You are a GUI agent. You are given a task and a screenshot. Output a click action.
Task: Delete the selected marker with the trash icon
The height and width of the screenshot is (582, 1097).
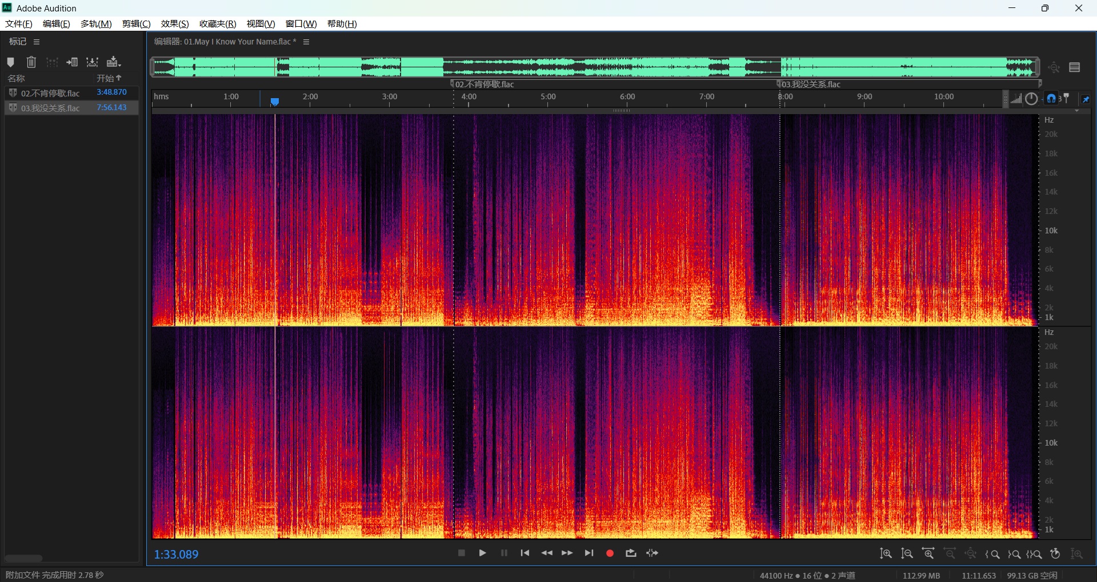click(31, 62)
